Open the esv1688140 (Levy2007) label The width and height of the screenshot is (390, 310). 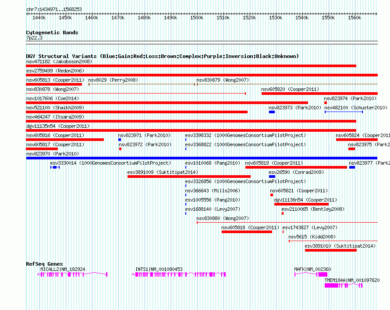(x=213, y=209)
